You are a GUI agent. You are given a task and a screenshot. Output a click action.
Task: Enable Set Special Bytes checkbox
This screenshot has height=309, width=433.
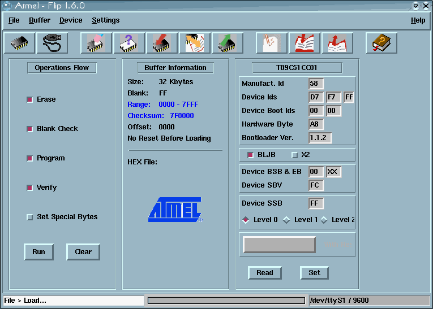click(x=30, y=217)
